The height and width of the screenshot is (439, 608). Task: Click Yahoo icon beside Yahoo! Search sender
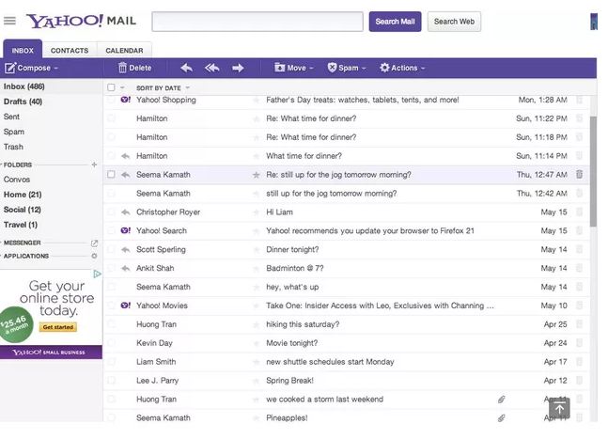[x=126, y=230]
